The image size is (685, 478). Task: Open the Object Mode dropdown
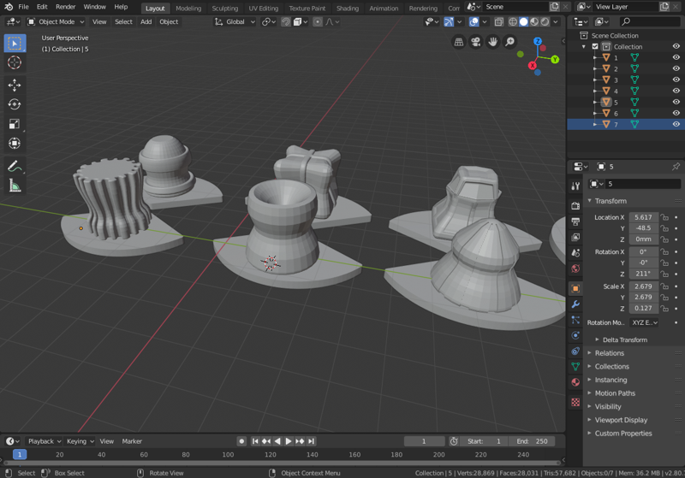coord(55,21)
